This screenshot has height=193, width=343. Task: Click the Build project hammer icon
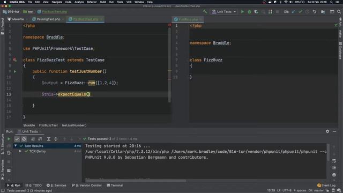(205, 12)
